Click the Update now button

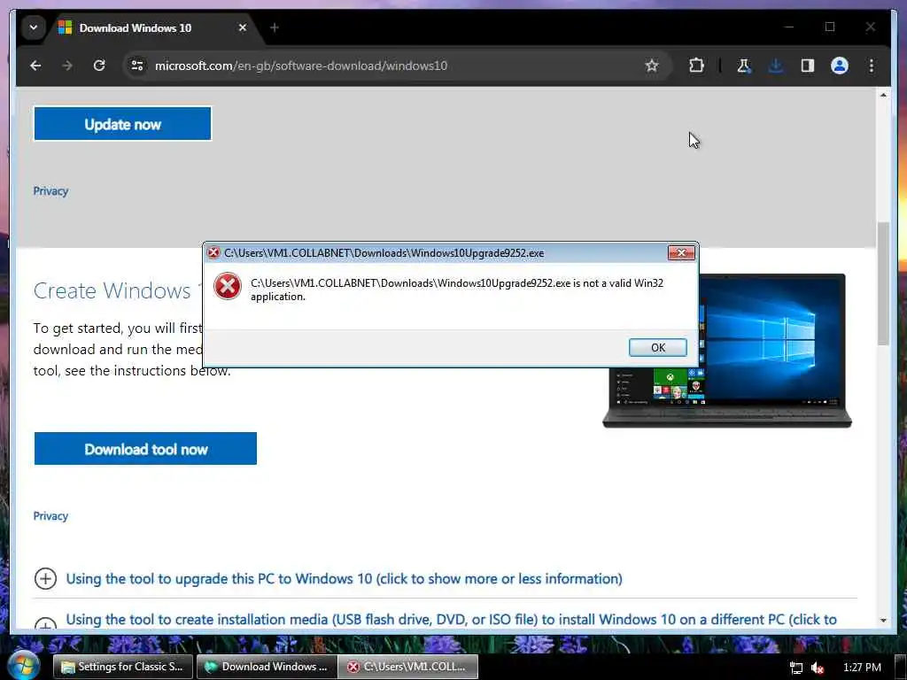pos(122,124)
